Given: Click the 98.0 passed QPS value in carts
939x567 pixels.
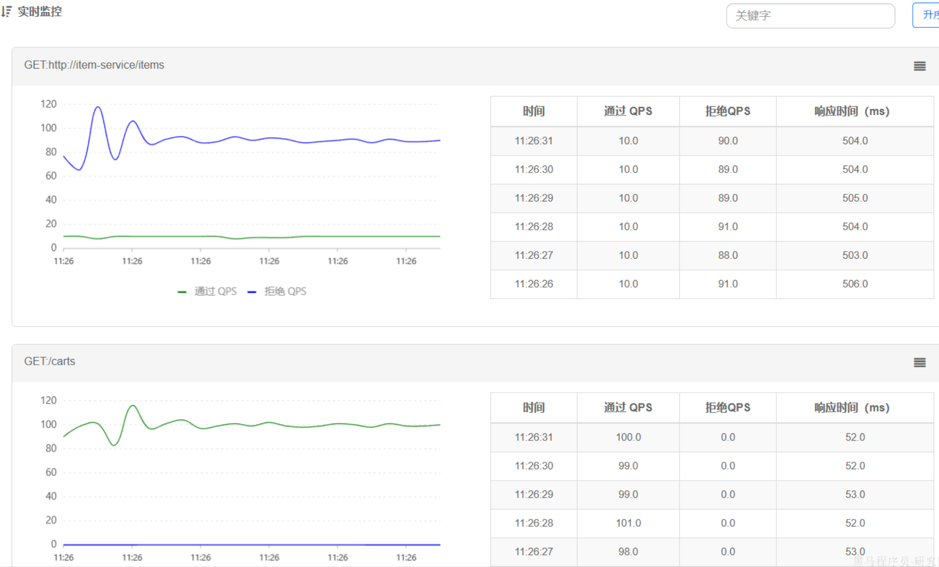Looking at the screenshot, I should (628, 551).
